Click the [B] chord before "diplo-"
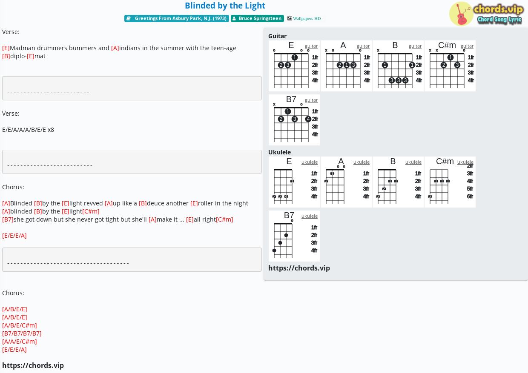528x373 pixels. [6, 56]
